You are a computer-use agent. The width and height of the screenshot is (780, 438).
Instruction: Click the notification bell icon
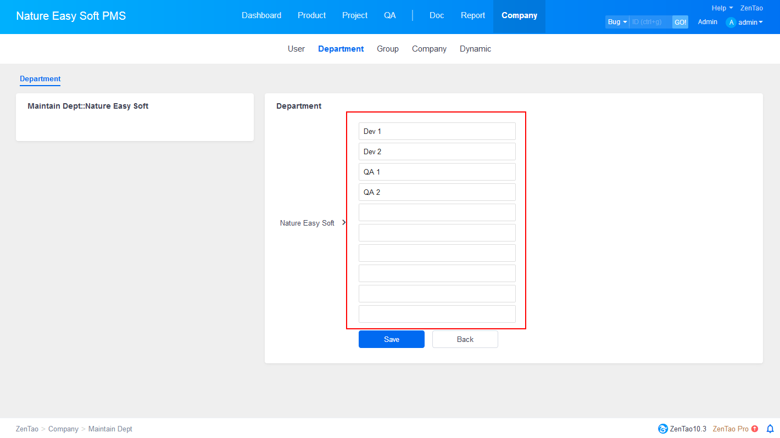click(x=770, y=429)
